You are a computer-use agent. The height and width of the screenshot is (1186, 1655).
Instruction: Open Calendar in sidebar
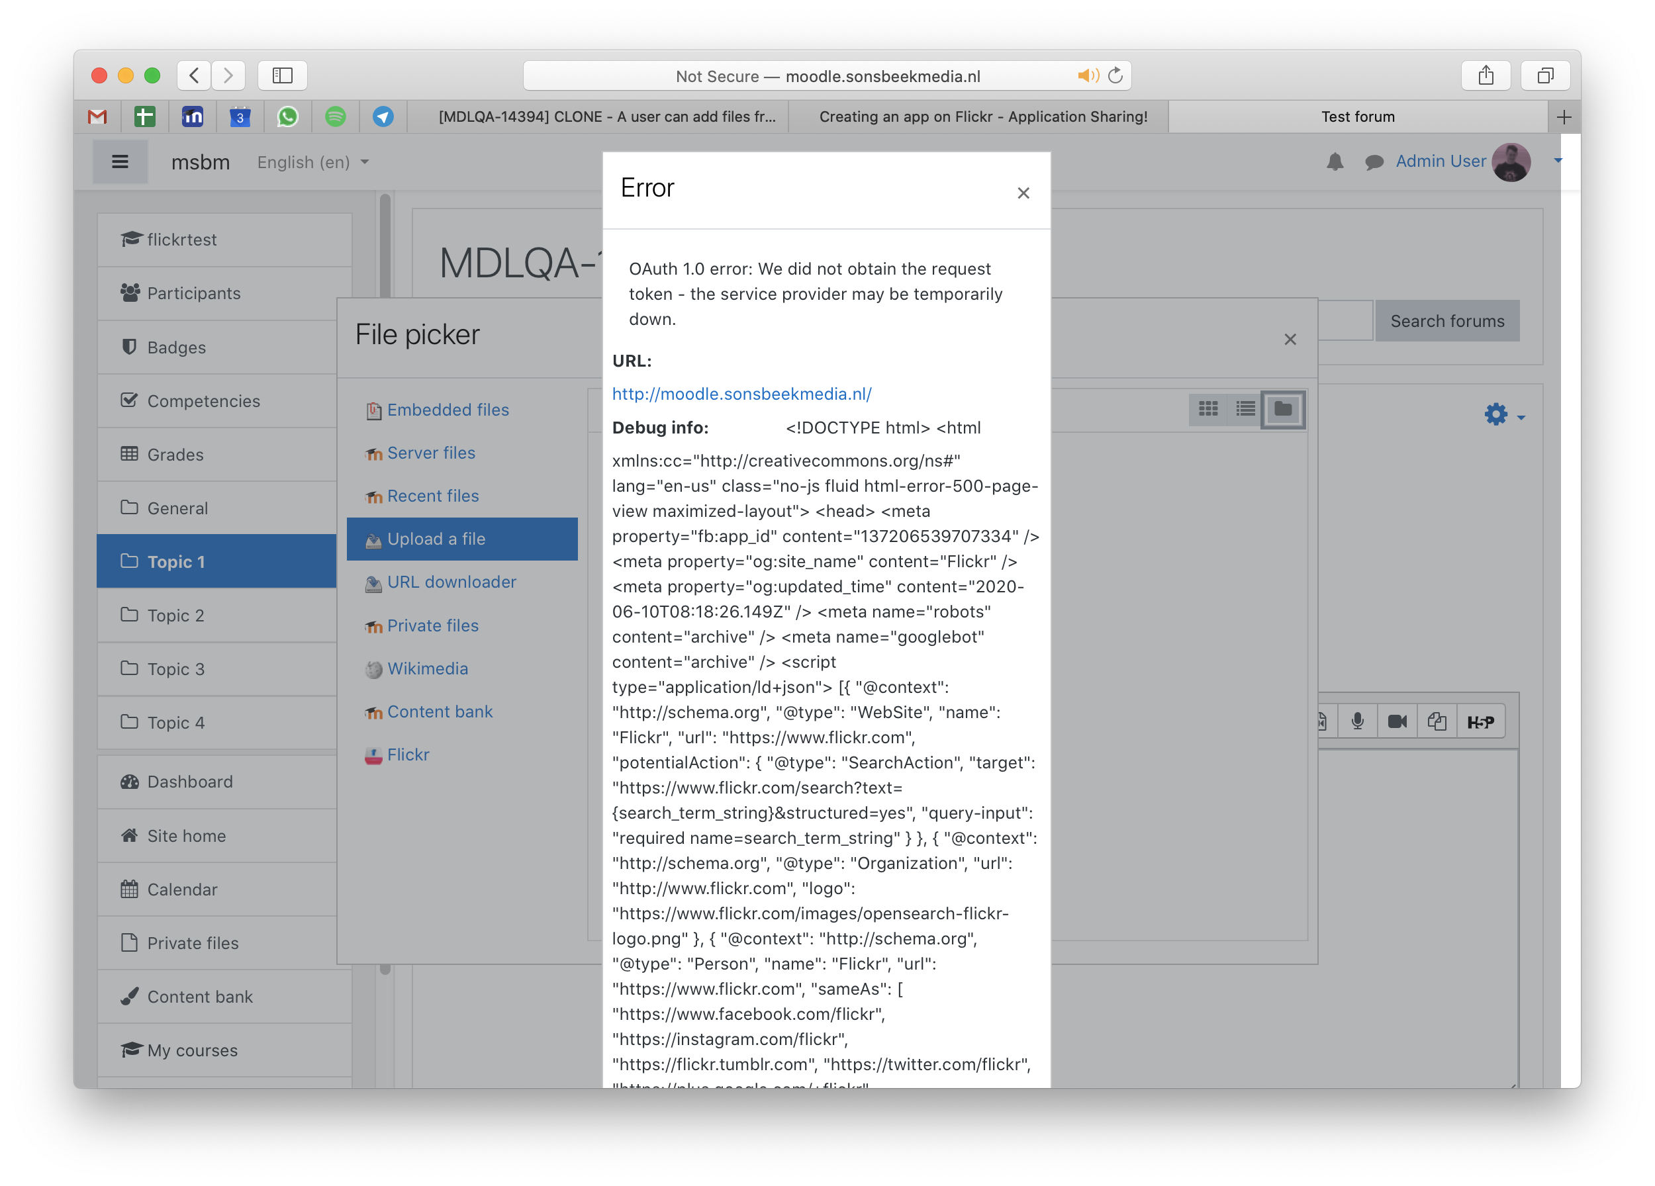(216, 890)
